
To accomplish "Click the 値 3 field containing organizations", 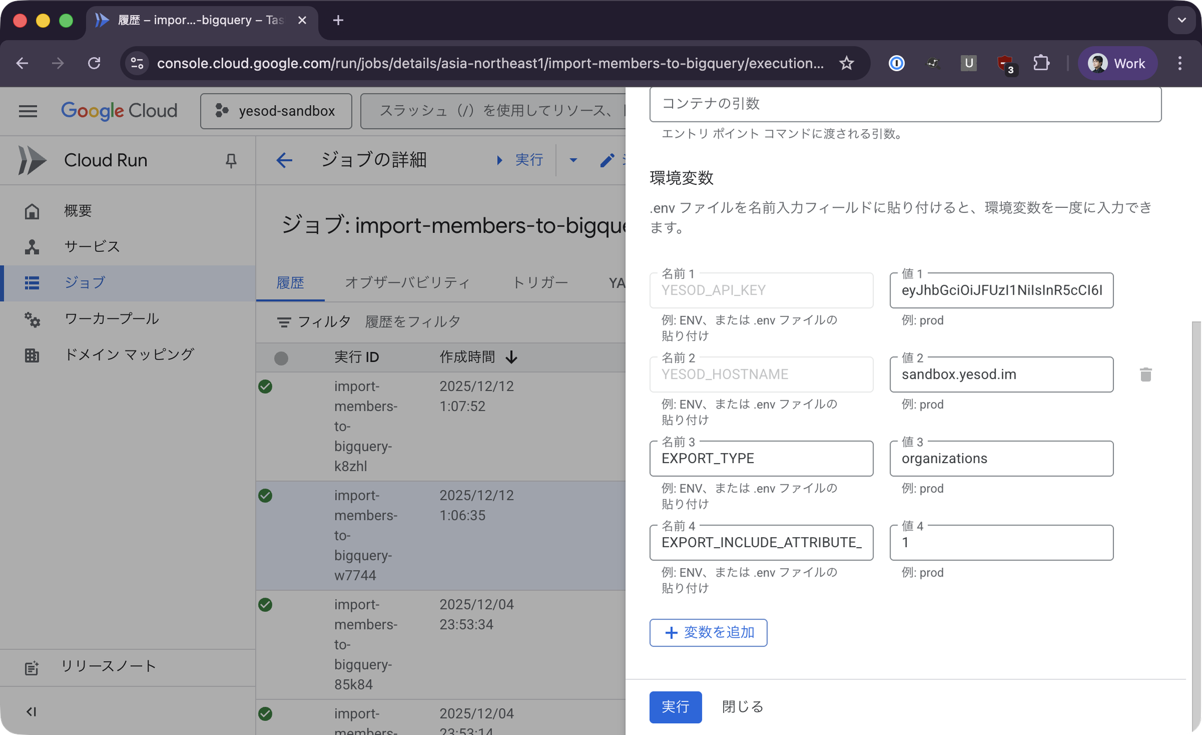I will tap(1001, 458).
